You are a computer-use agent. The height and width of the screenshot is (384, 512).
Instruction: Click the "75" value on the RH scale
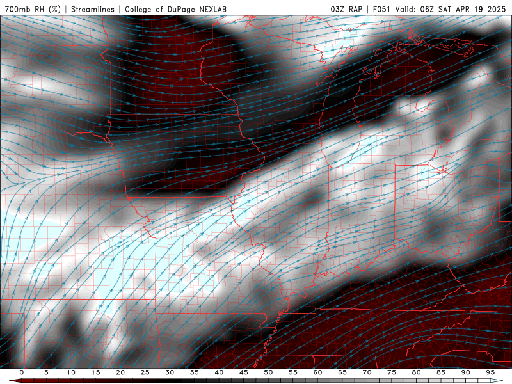[x=392, y=372]
